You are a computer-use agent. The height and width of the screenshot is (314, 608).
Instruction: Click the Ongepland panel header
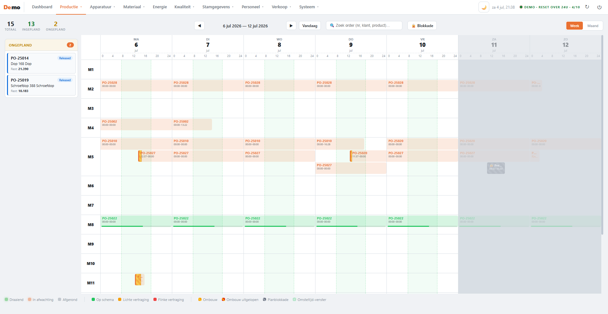[41, 45]
